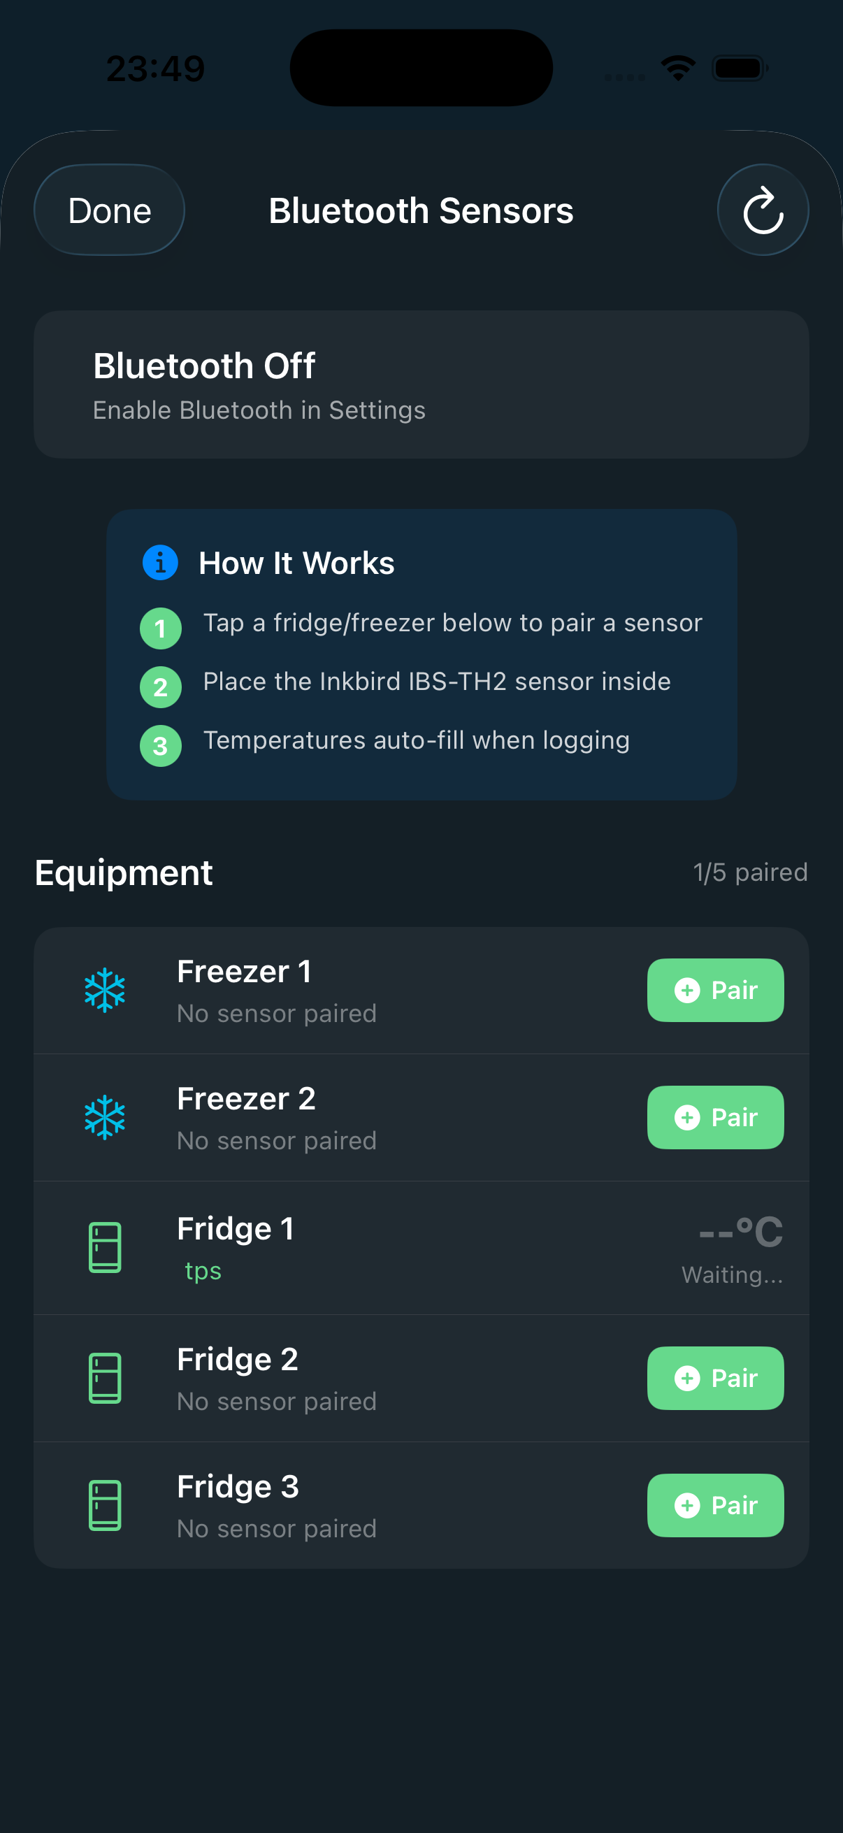Tap the Fridge 1 fridge icon
Viewport: 843px width, 1833px height.
pyautogui.click(x=106, y=1246)
